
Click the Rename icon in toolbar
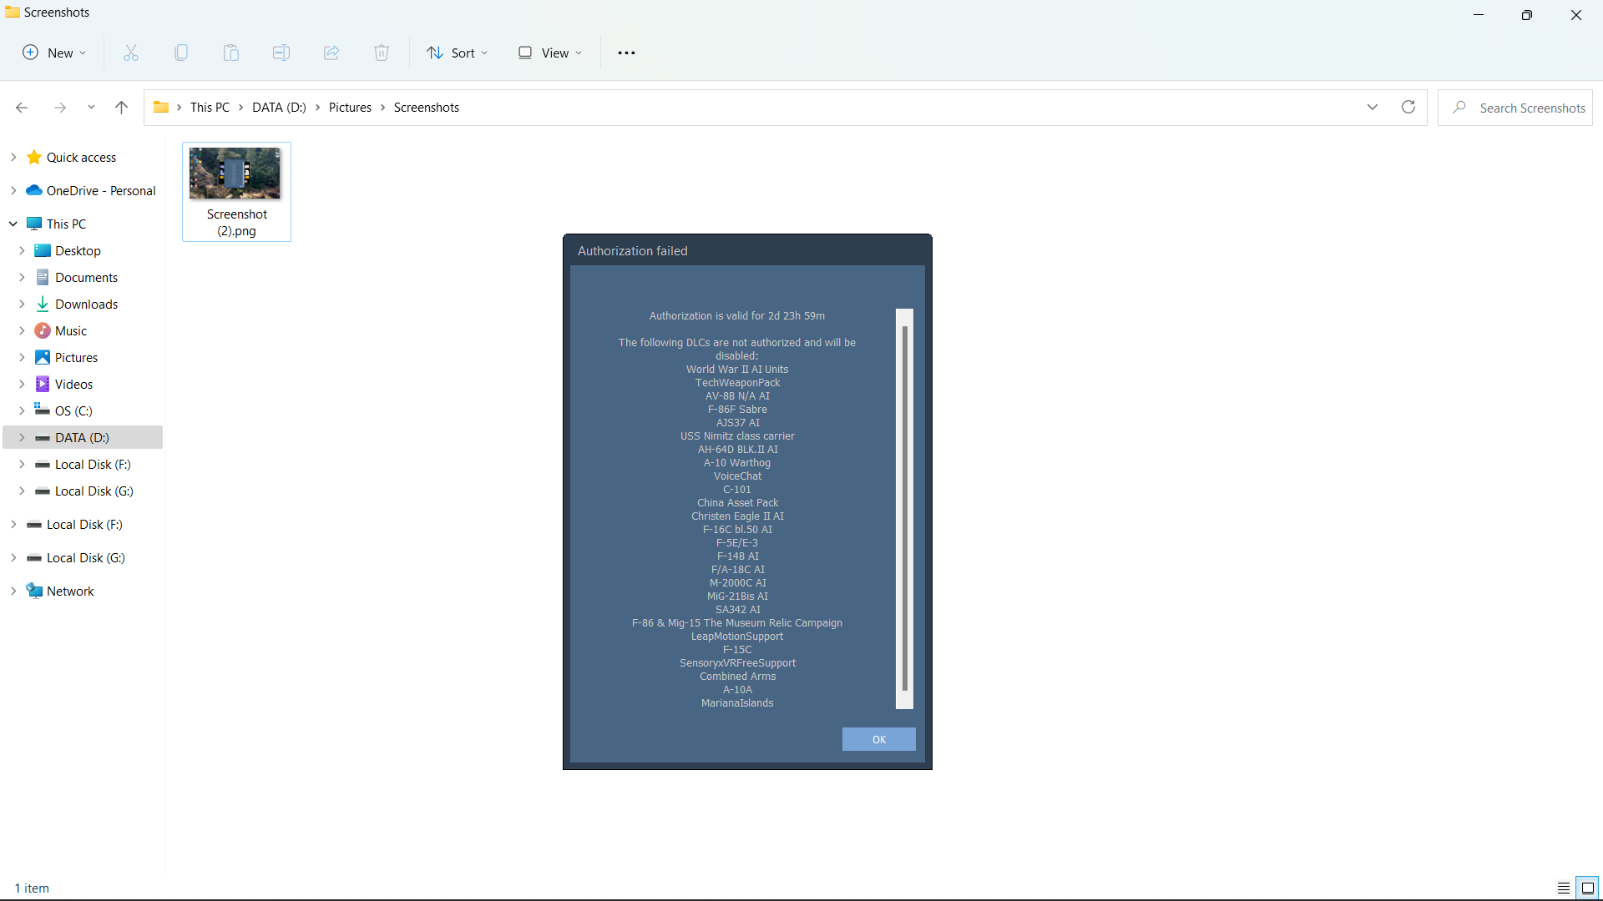tap(281, 53)
